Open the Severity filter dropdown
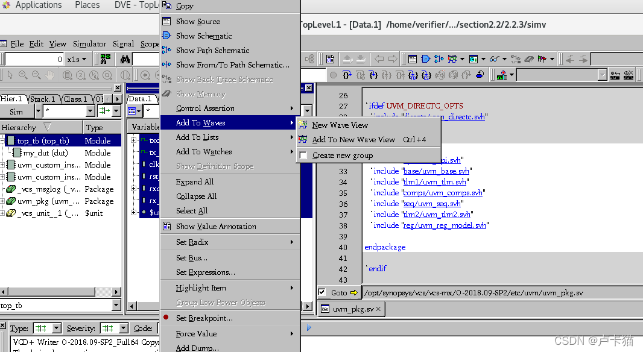The width and height of the screenshot is (643, 352). (124, 328)
